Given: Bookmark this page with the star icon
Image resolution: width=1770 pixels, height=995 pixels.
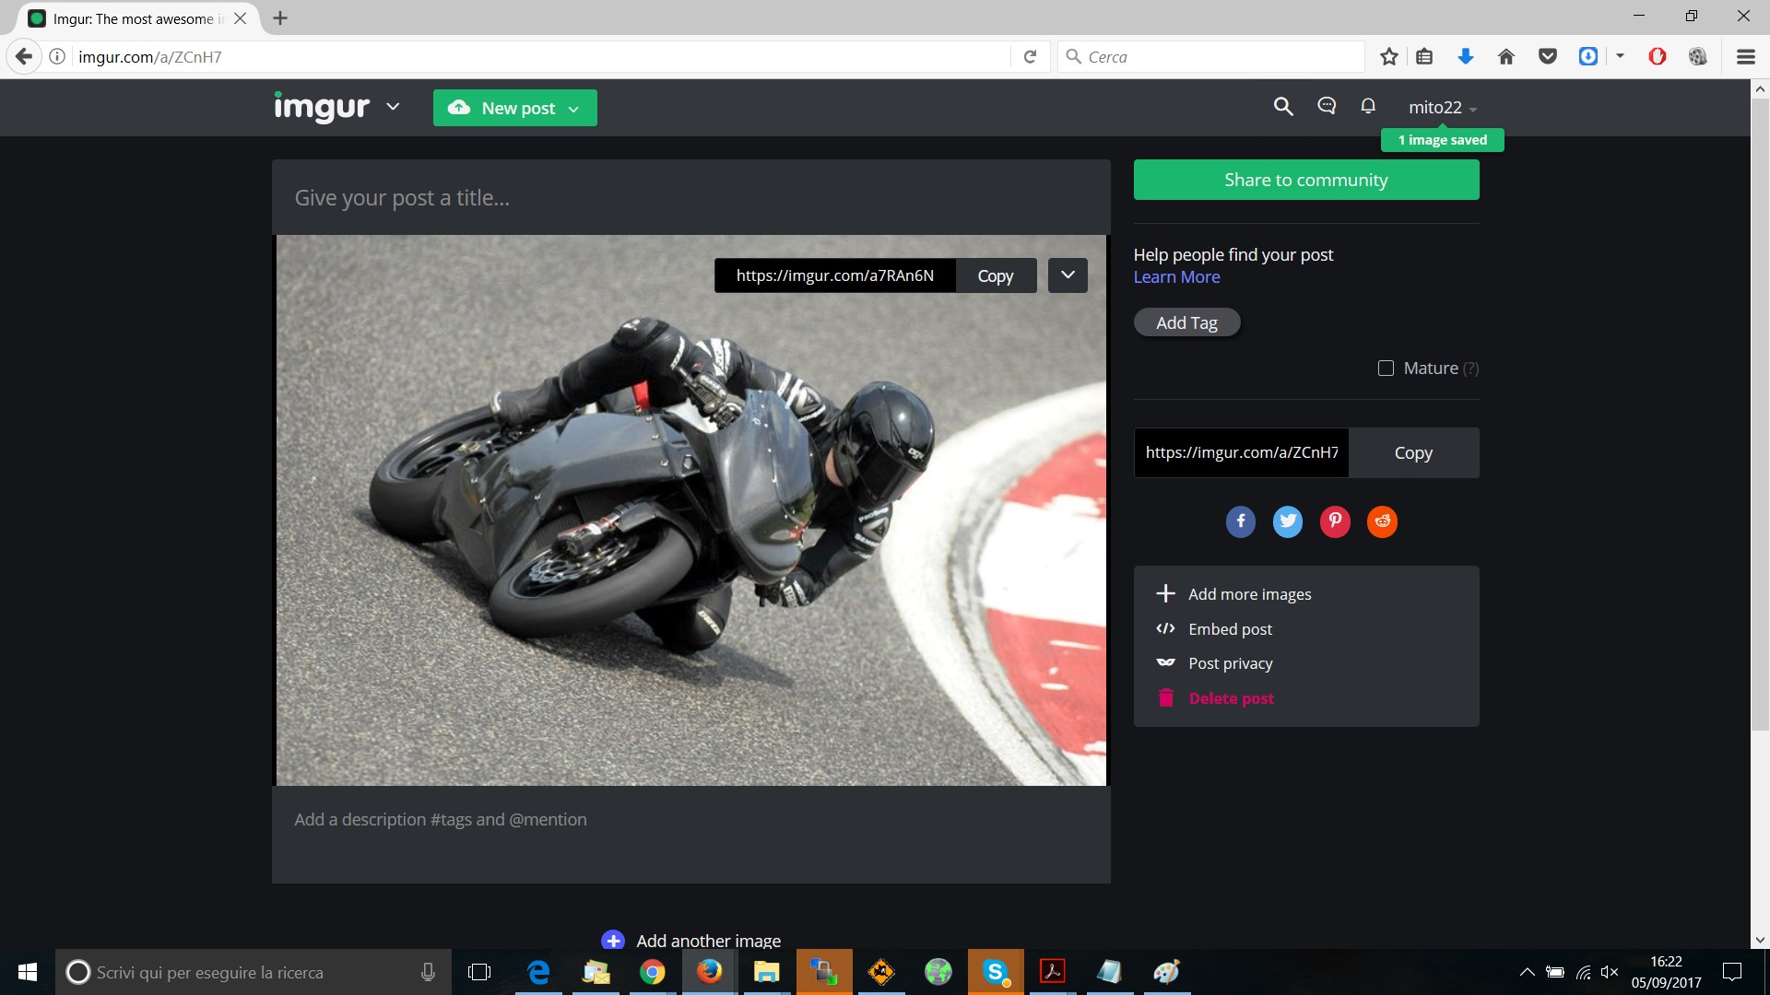Looking at the screenshot, I should coord(1389,57).
